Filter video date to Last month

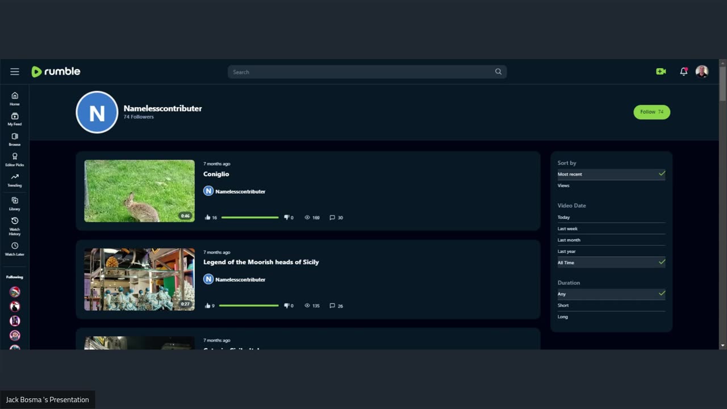point(611,240)
